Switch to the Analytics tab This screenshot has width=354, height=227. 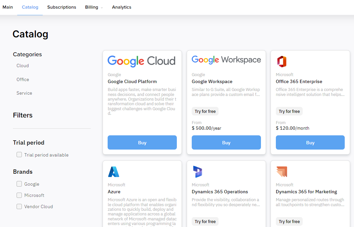coord(122,7)
